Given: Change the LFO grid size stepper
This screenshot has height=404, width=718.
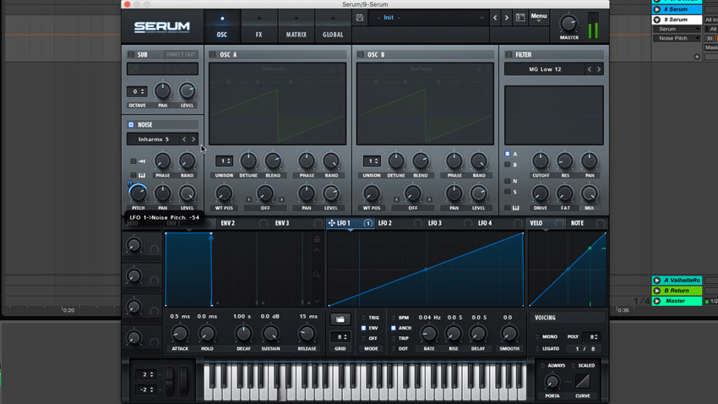Looking at the screenshot, I should [x=340, y=336].
